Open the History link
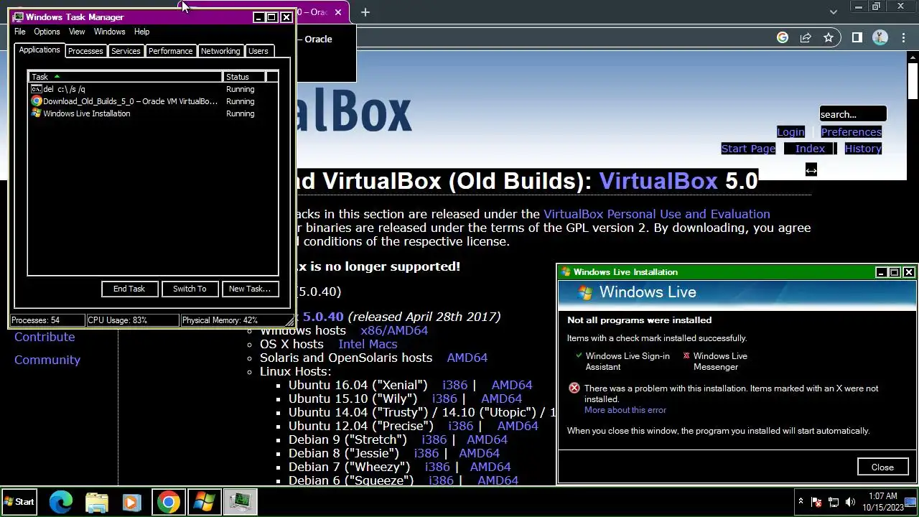The height and width of the screenshot is (517, 919). tap(863, 149)
